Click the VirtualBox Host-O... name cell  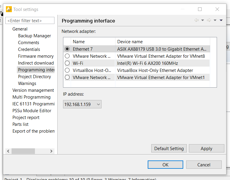[x=93, y=70]
